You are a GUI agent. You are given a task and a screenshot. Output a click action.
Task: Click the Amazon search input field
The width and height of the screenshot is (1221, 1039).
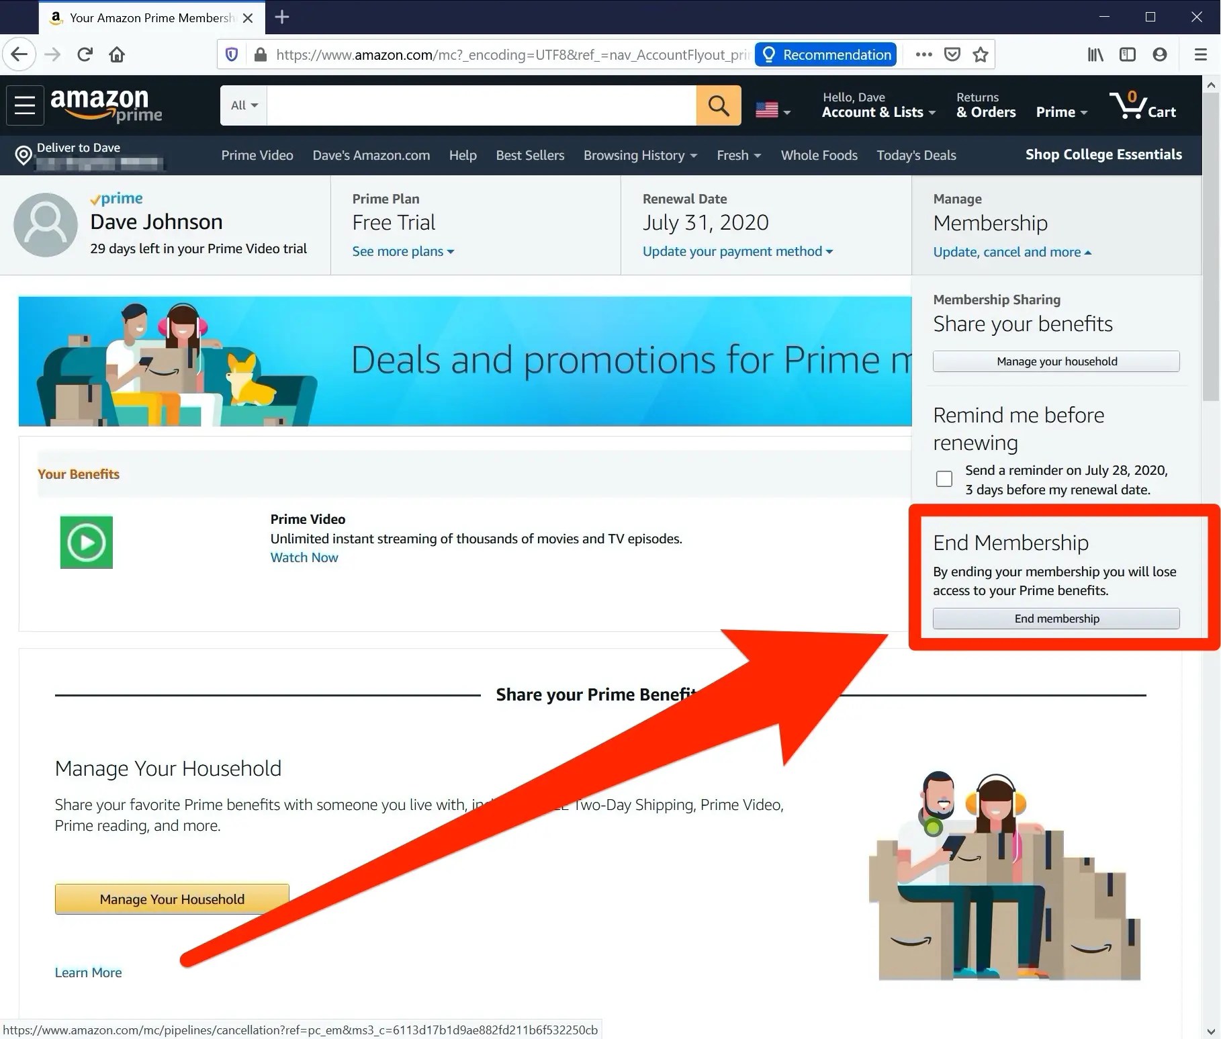tap(482, 105)
